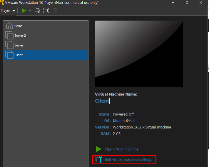Select the Server virtual machine
Screen dimensions: 209x167
(x=45, y=45)
